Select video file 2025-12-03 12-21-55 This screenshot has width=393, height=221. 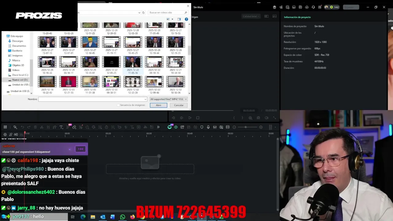pyautogui.click(x=68, y=85)
